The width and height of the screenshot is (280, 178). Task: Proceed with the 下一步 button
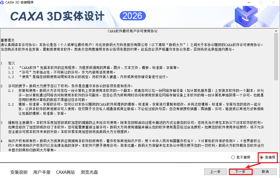240,172
